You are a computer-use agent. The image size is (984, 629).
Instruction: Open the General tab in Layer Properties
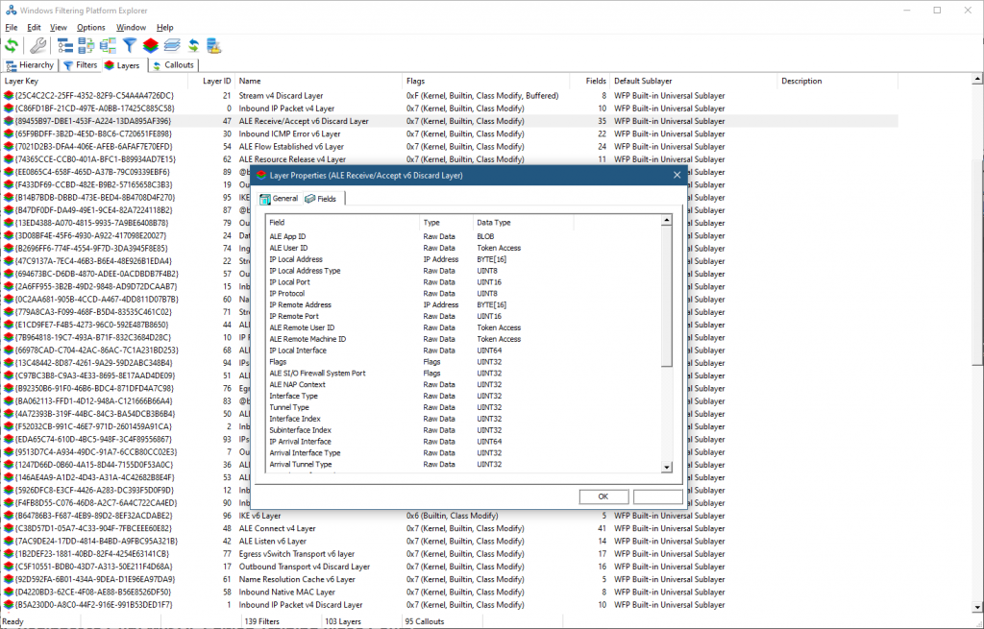[x=278, y=199]
